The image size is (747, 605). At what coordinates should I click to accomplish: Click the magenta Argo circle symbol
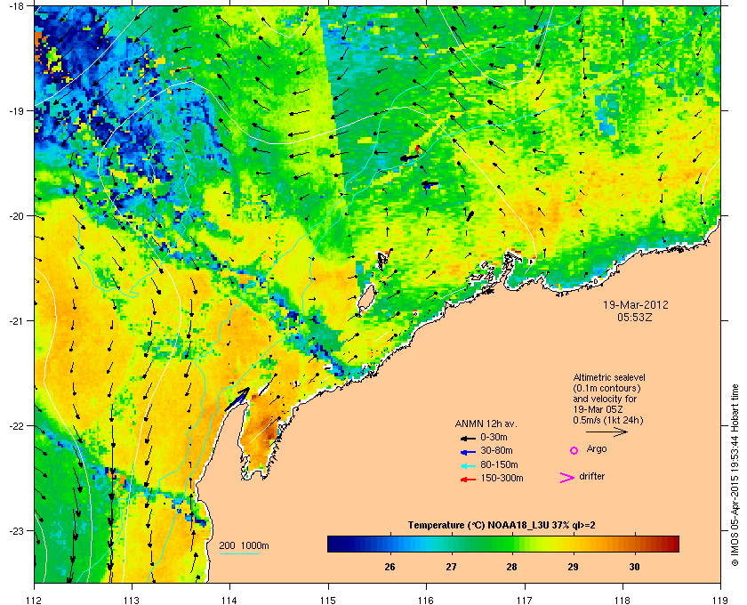click(574, 450)
